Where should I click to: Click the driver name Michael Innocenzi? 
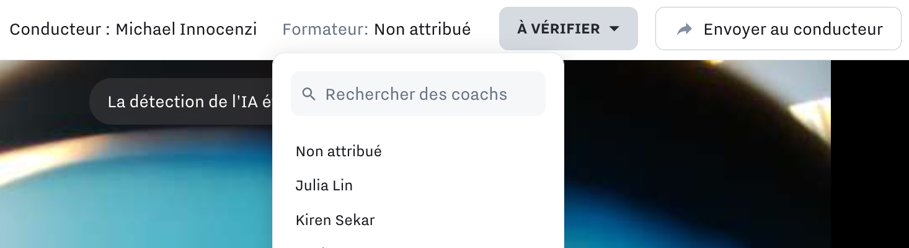(186, 29)
